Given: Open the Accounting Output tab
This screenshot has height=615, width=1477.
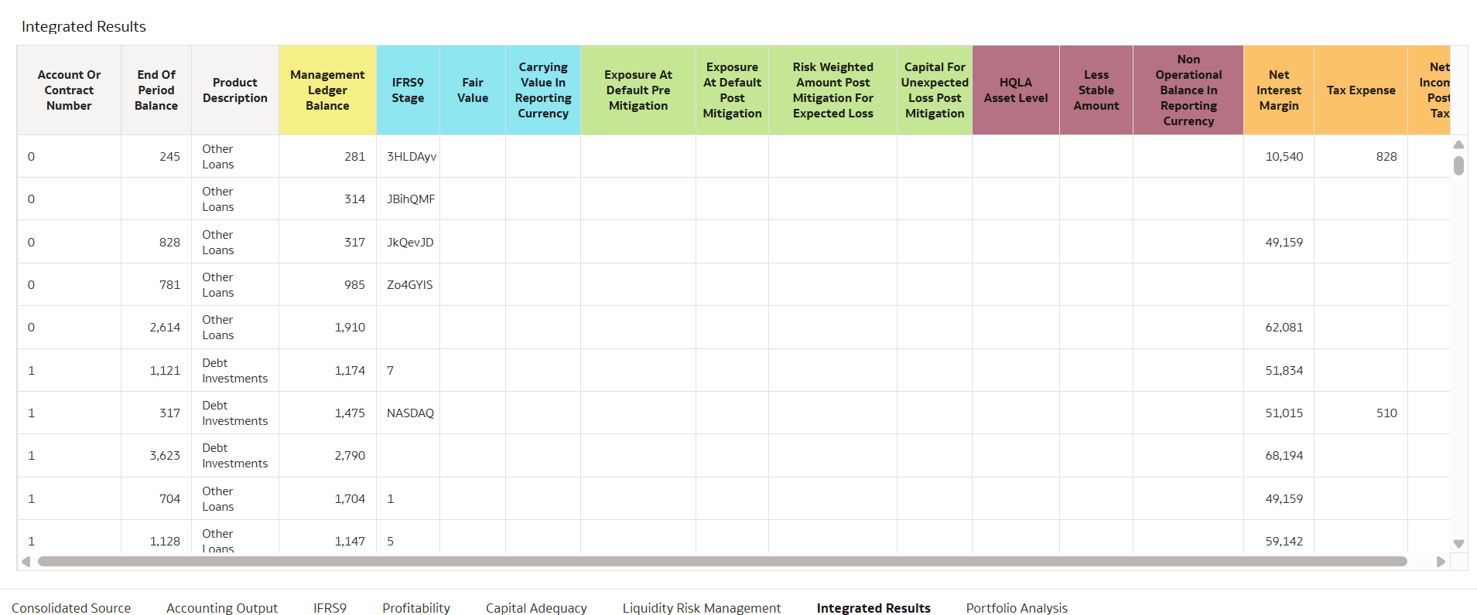Looking at the screenshot, I should tap(222, 608).
